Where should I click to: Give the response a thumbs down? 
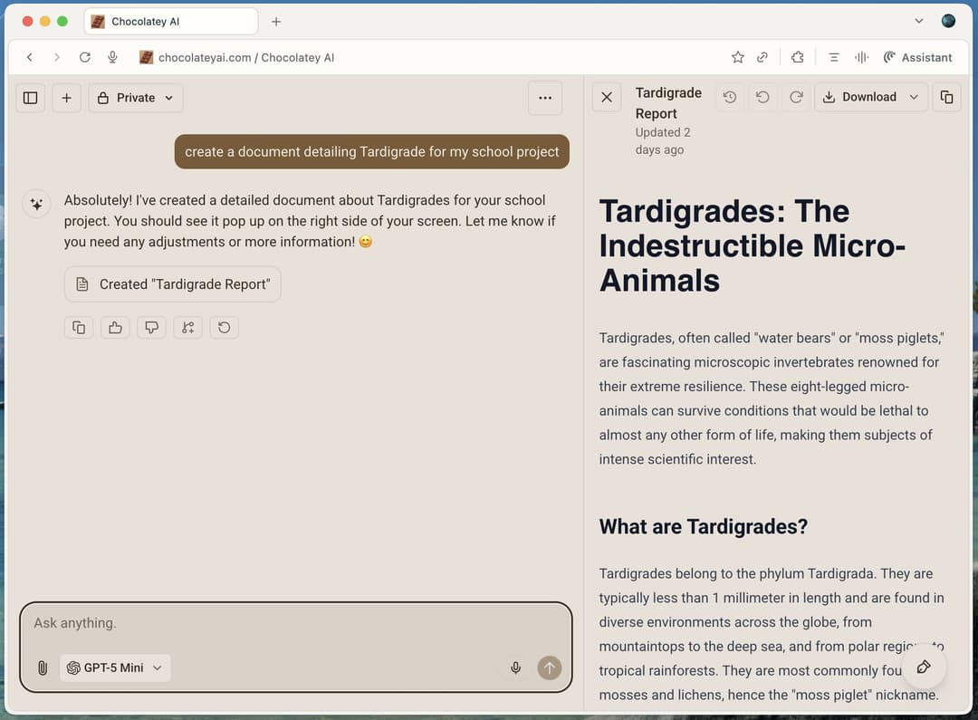[x=151, y=327]
